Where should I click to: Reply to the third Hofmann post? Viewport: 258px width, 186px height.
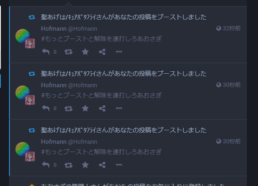tap(46, 165)
